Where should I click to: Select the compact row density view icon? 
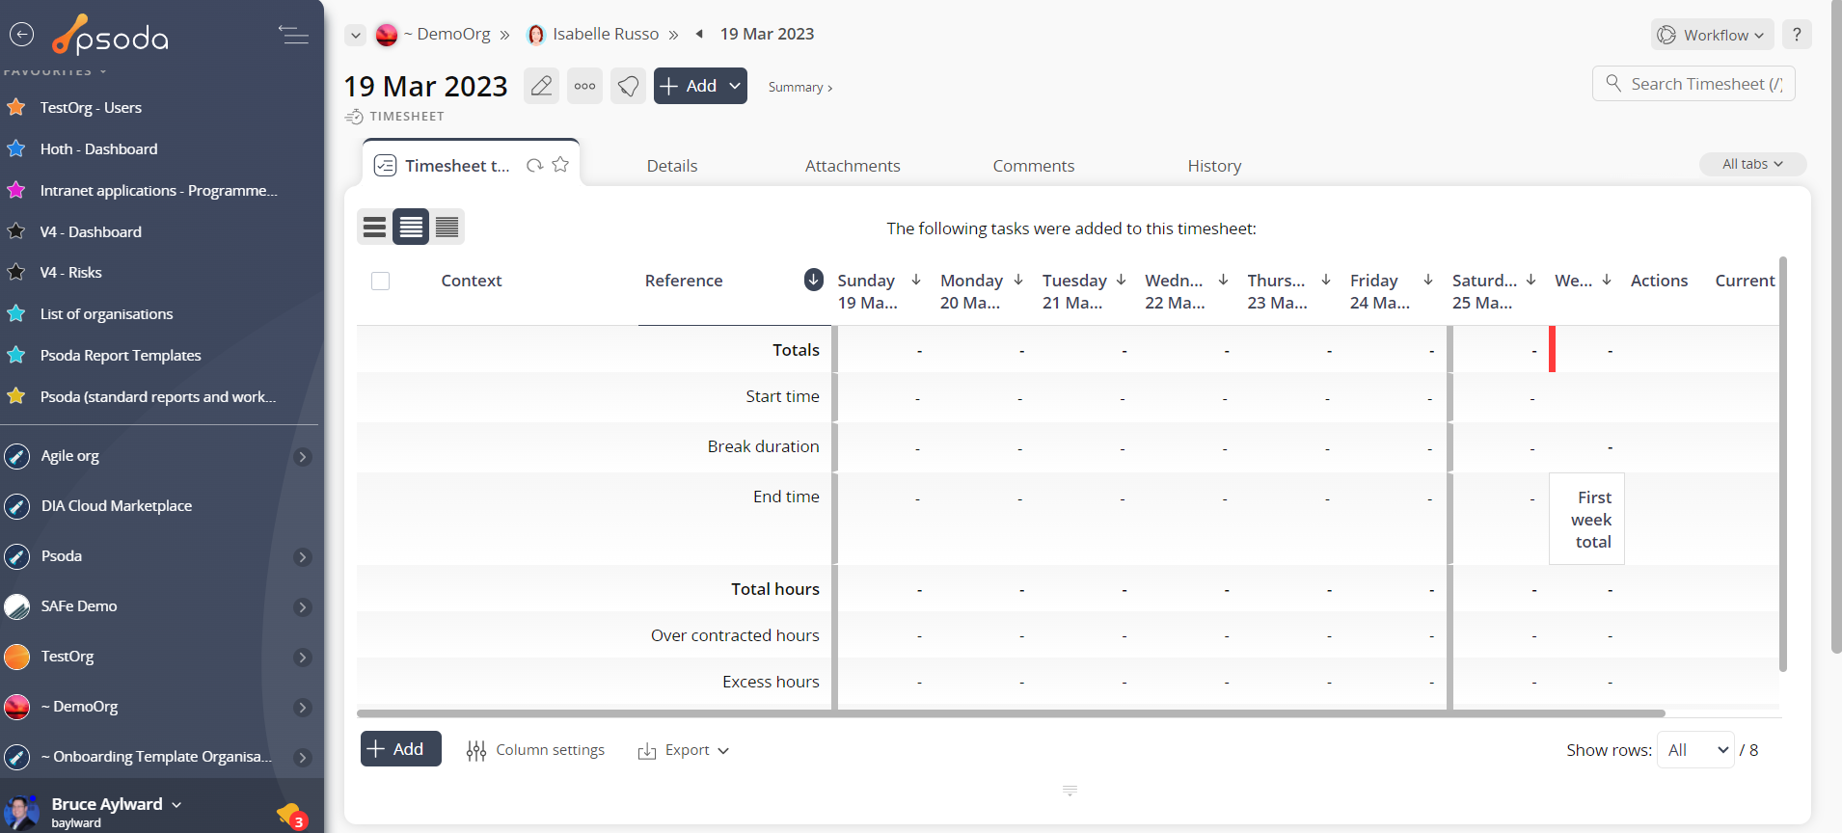pyautogui.click(x=447, y=227)
